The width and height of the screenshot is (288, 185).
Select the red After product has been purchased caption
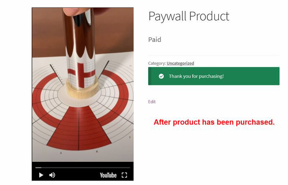(x=214, y=122)
